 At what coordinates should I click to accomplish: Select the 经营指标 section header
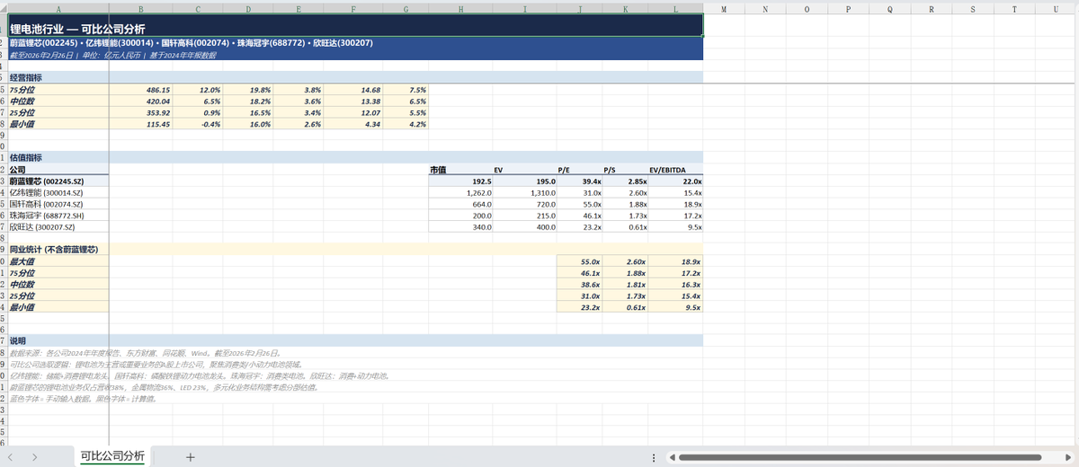click(355, 77)
